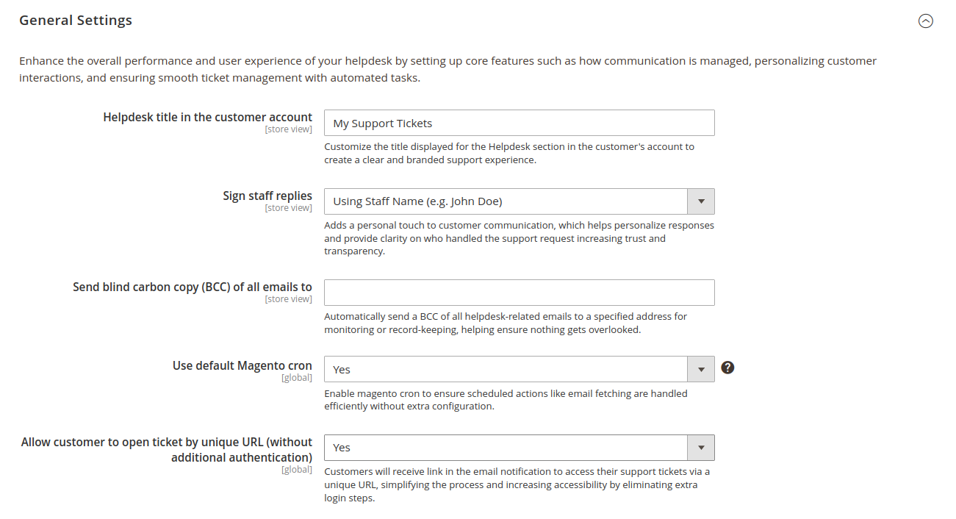956x519 pixels.
Task: Collapse the General Settings section chevron
Action: [926, 21]
